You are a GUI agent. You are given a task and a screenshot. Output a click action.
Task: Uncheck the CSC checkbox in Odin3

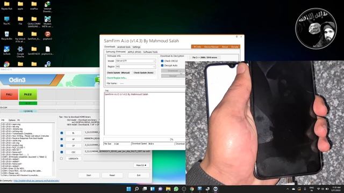(62, 152)
